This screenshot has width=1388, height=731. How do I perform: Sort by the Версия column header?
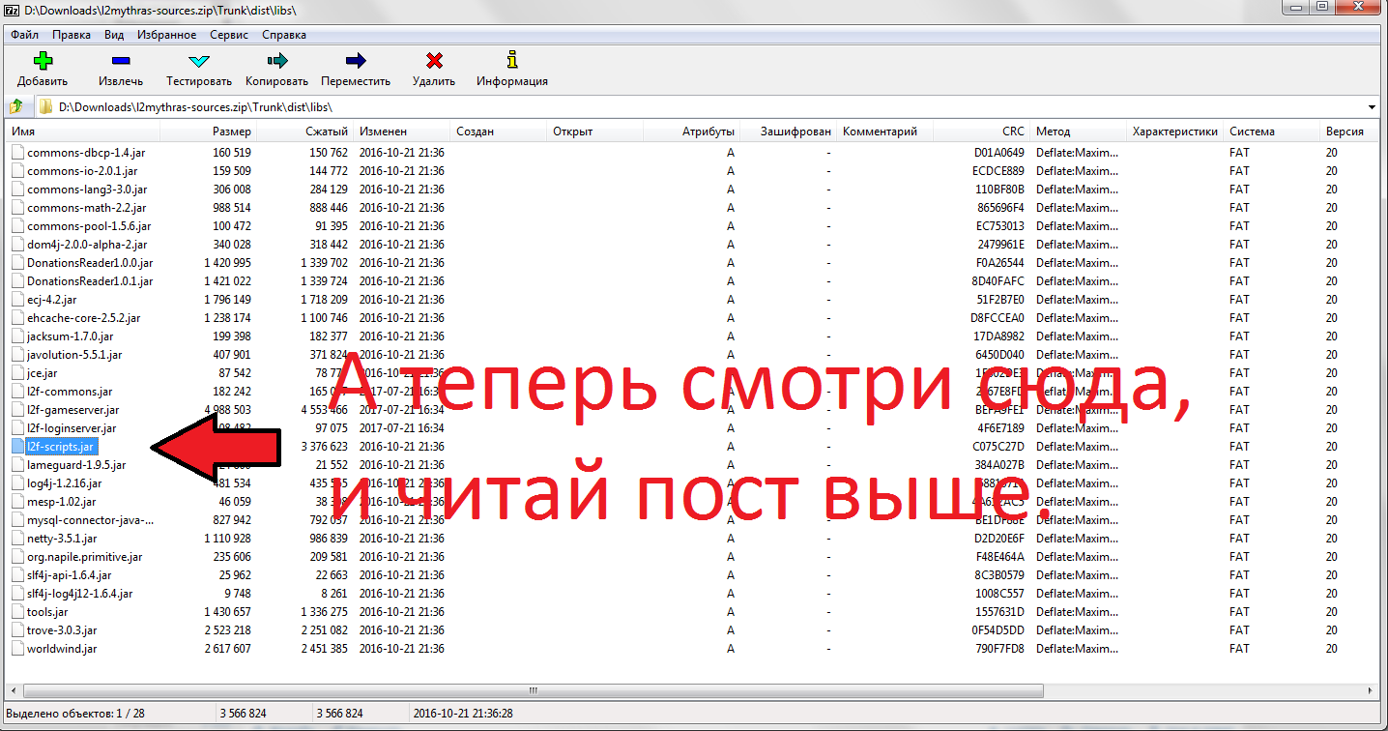click(x=1350, y=132)
